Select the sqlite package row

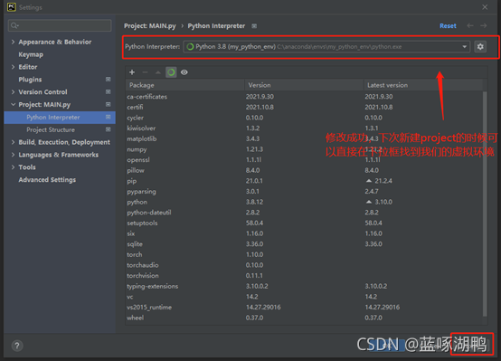pyautogui.click(x=304, y=244)
